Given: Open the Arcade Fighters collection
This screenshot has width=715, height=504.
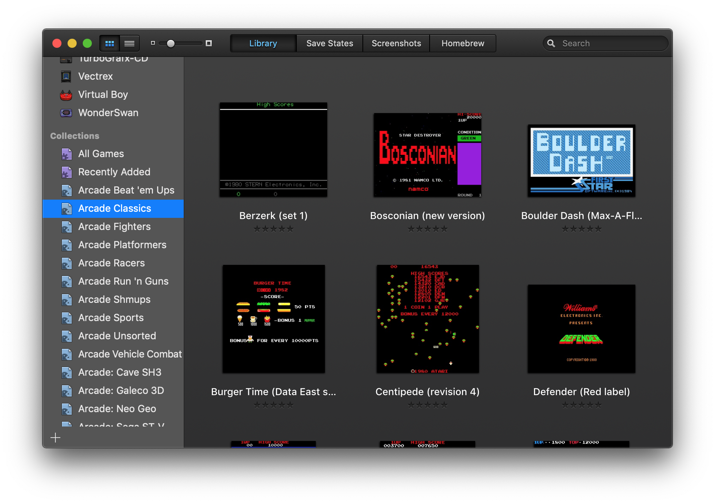Looking at the screenshot, I should click(x=114, y=227).
